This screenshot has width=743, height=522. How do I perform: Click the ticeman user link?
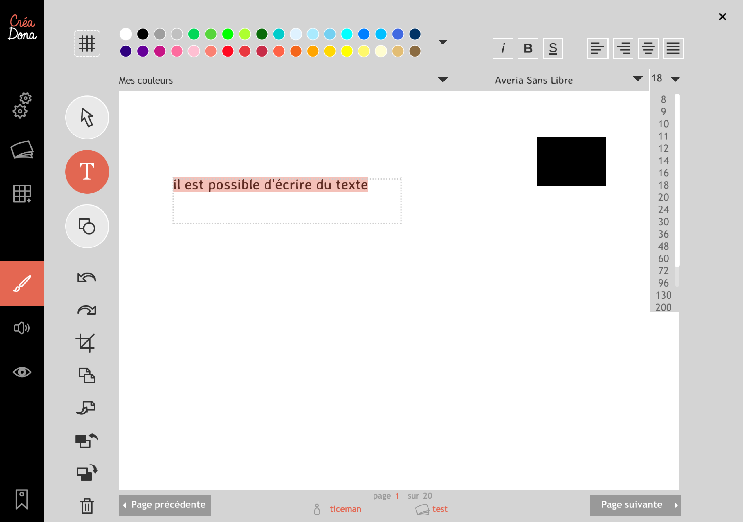pyautogui.click(x=345, y=509)
